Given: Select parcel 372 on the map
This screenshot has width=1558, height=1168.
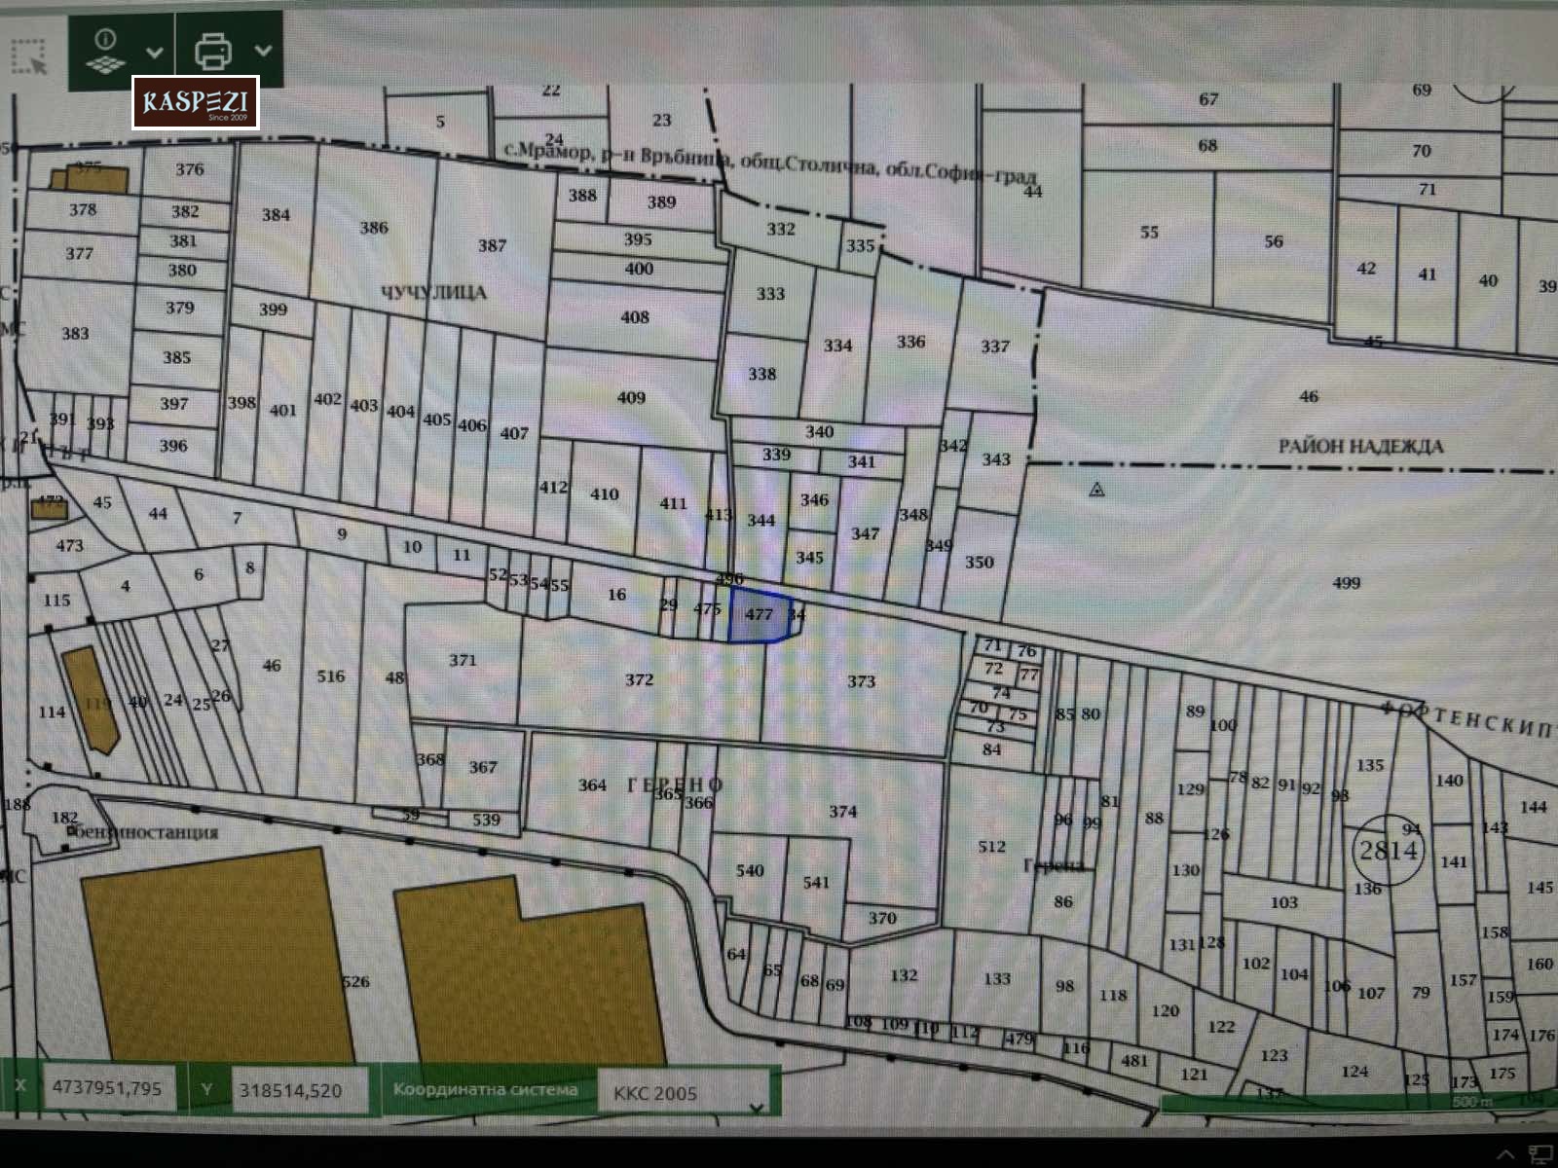Looking at the screenshot, I should click(639, 679).
